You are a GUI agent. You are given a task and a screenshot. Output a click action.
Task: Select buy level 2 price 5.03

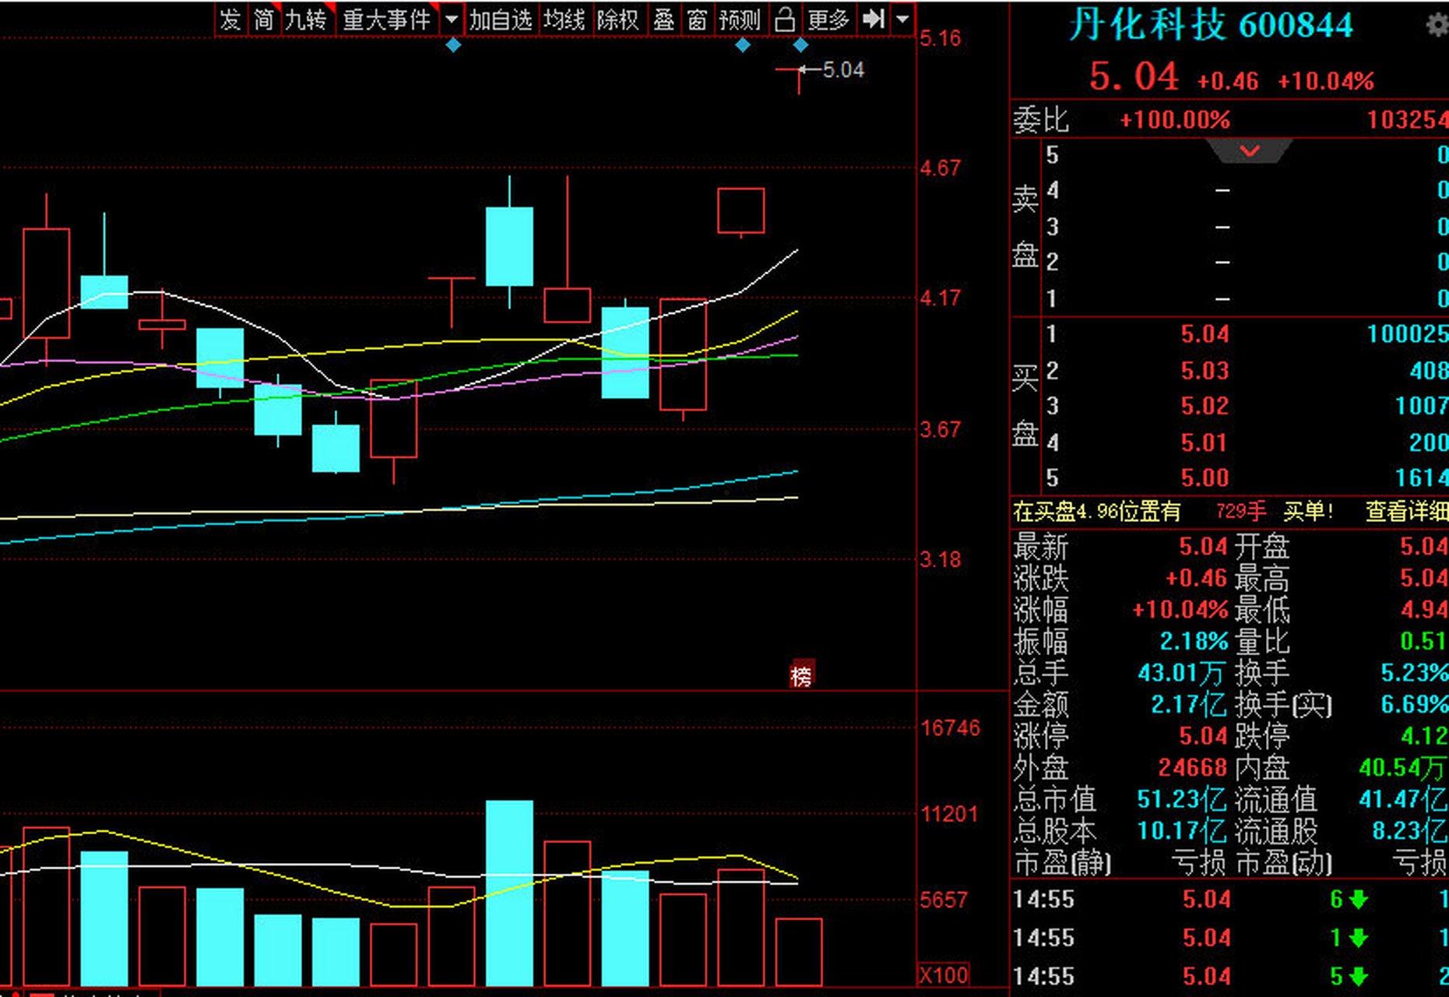coord(1205,371)
